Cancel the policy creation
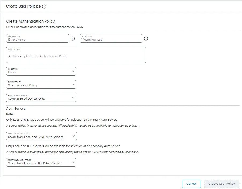 tap(192, 184)
